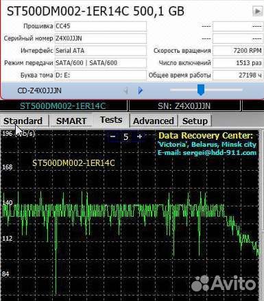Increase graph scale with plus button

pyautogui.click(x=139, y=136)
